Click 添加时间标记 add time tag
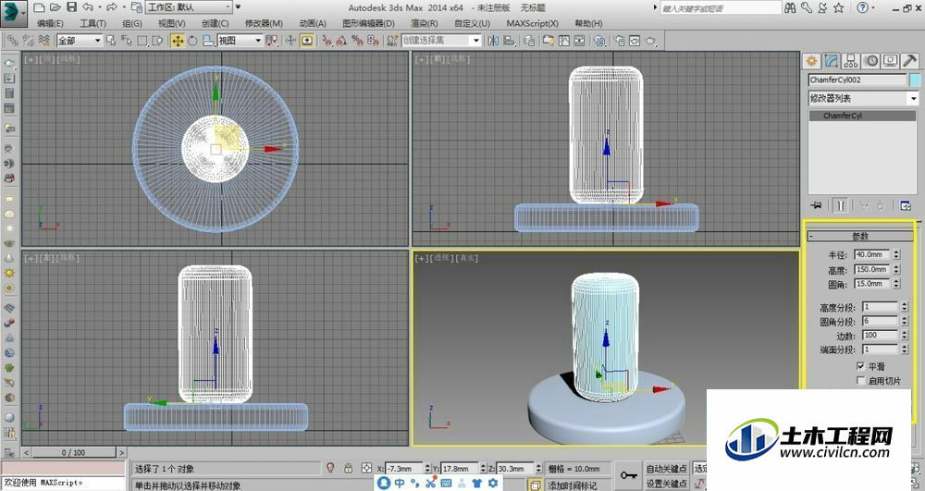Image resolution: width=925 pixels, height=491 pixels. (x=573, y=485)
